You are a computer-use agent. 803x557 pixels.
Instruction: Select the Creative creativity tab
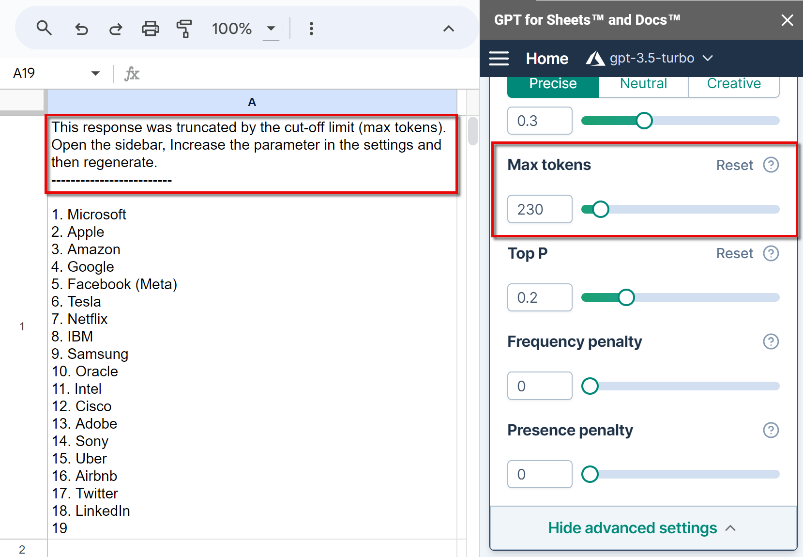[734, 86]
